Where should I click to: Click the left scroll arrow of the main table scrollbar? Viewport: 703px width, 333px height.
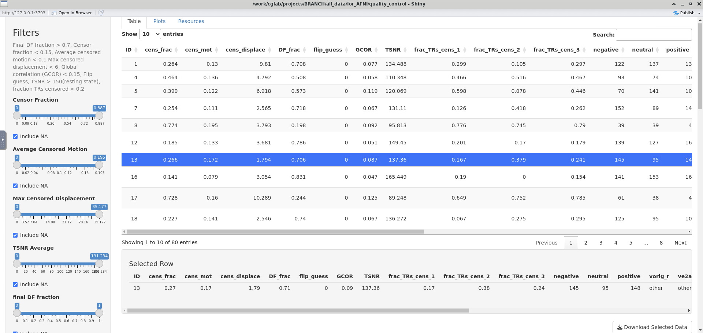(124, 231)
